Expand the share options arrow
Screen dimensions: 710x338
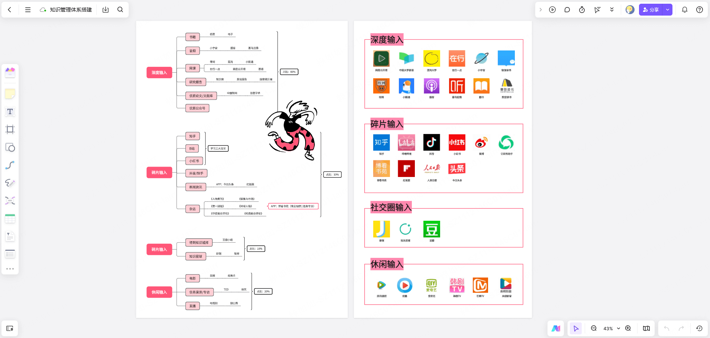pos(668,10)
